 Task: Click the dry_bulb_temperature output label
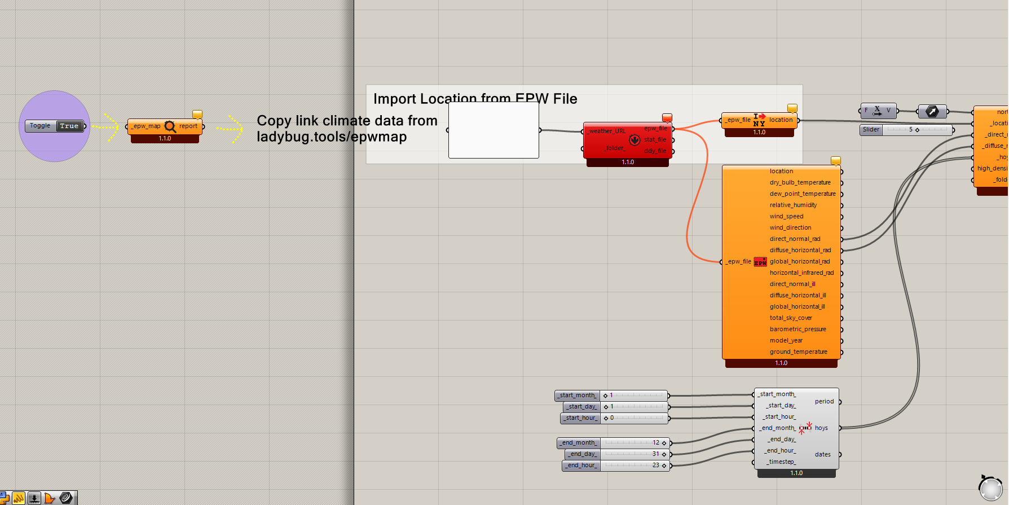(800, 183)
